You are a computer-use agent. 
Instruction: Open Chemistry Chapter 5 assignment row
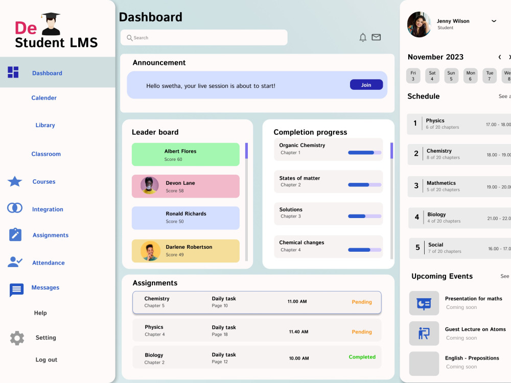(x=257, y=302)
